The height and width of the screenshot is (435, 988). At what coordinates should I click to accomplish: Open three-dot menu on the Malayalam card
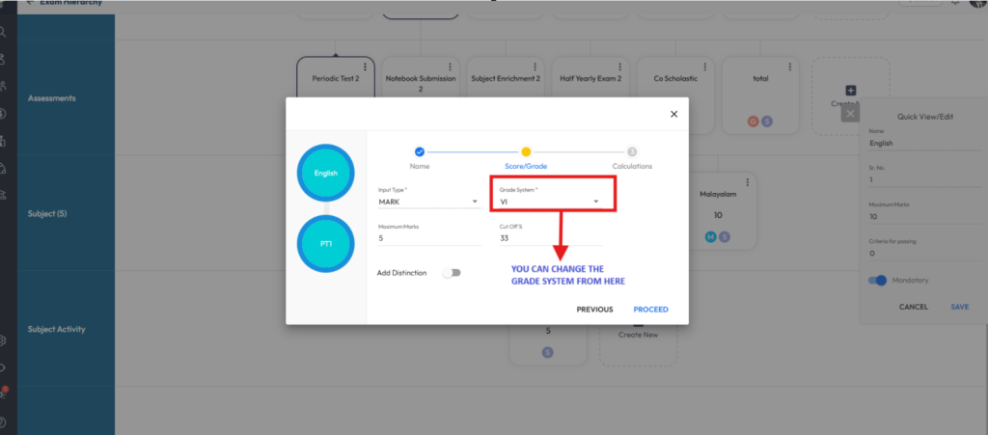(748, 181)
